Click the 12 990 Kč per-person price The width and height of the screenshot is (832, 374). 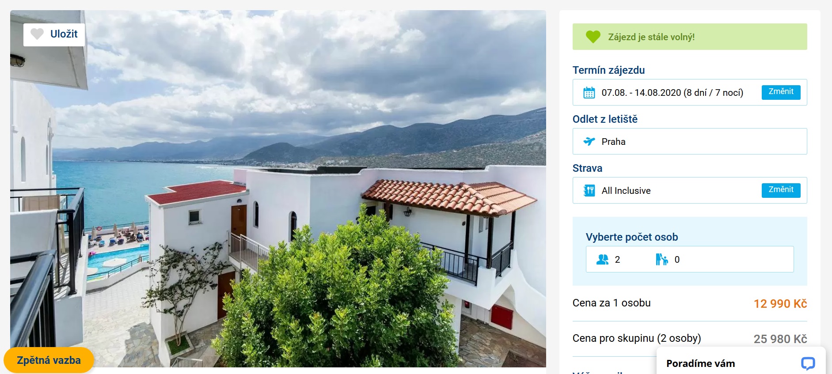780,304
